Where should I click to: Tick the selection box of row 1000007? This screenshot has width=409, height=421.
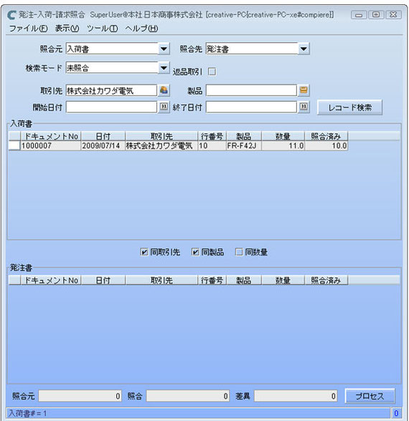pyautogui.click(x=14, y=146)
